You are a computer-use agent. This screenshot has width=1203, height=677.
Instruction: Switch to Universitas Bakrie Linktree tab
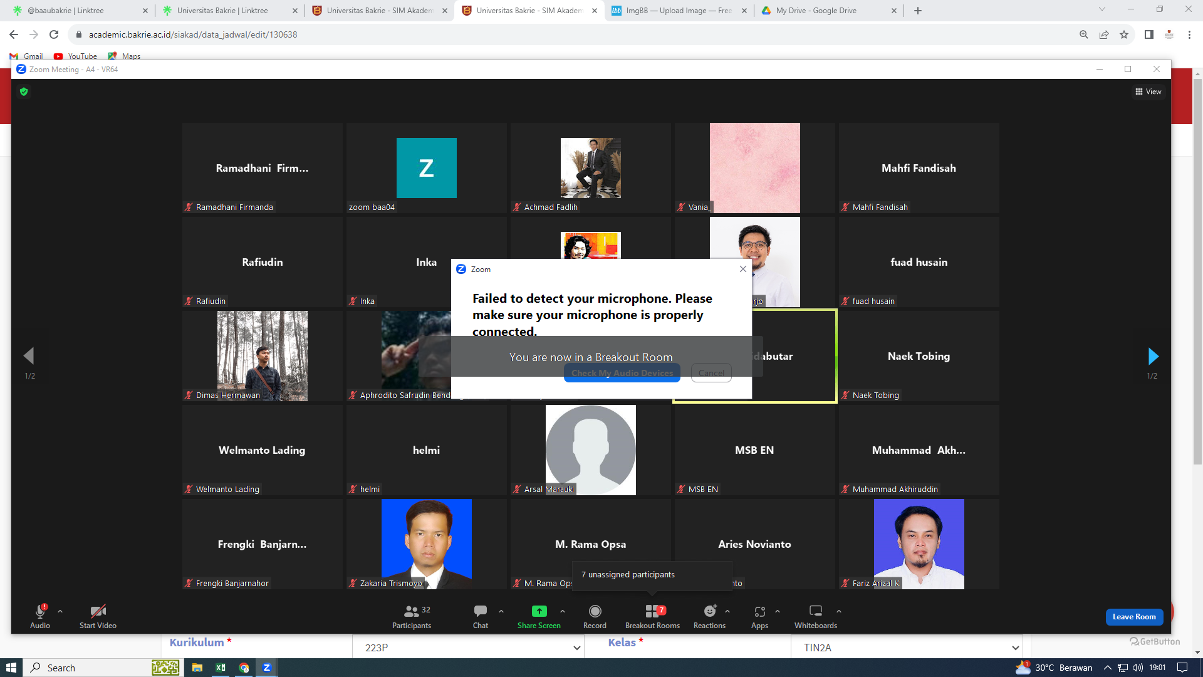[x=229, y=11]
